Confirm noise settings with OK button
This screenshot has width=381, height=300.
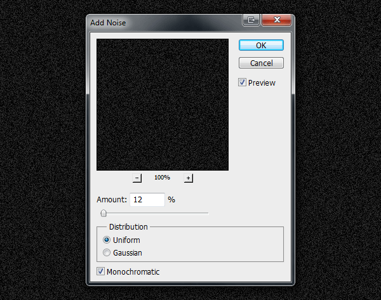coord(261,45)
